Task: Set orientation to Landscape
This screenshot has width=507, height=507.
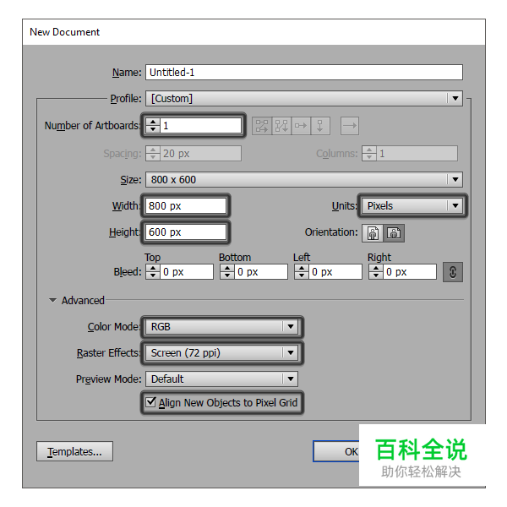Action: (393, 232)
